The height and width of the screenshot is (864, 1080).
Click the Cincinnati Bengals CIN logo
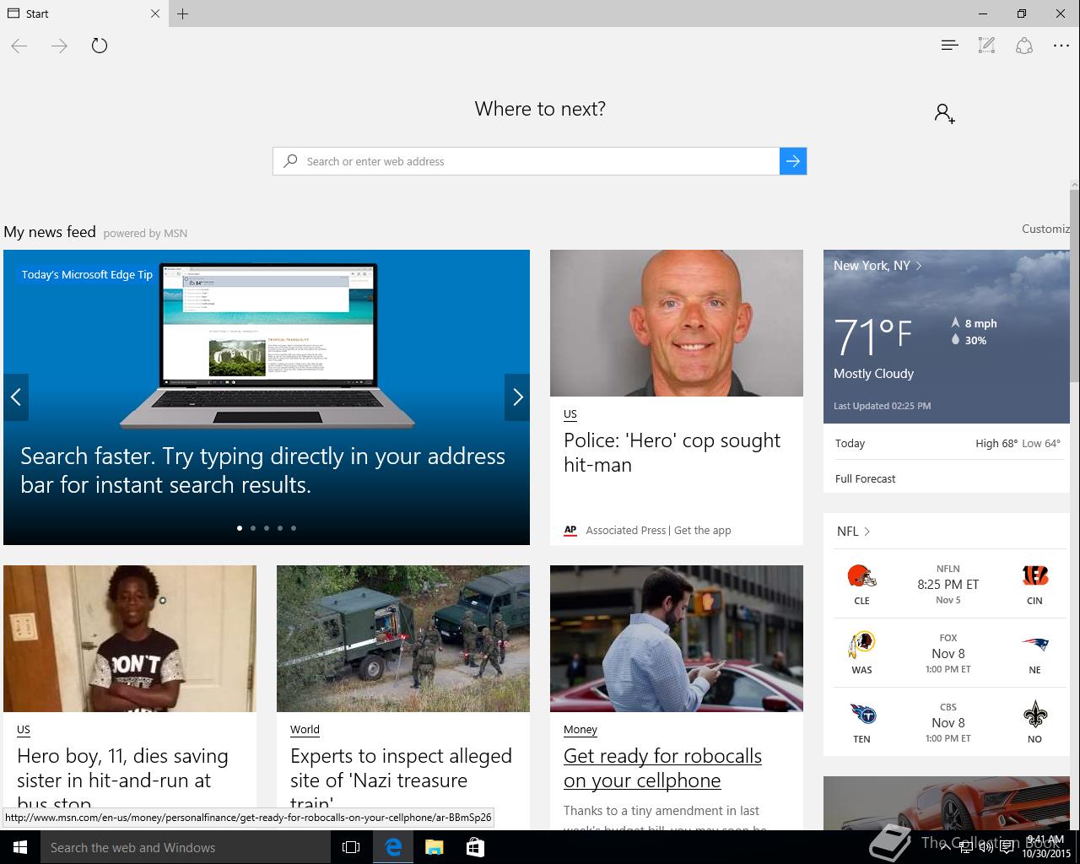coord(1034,577)
